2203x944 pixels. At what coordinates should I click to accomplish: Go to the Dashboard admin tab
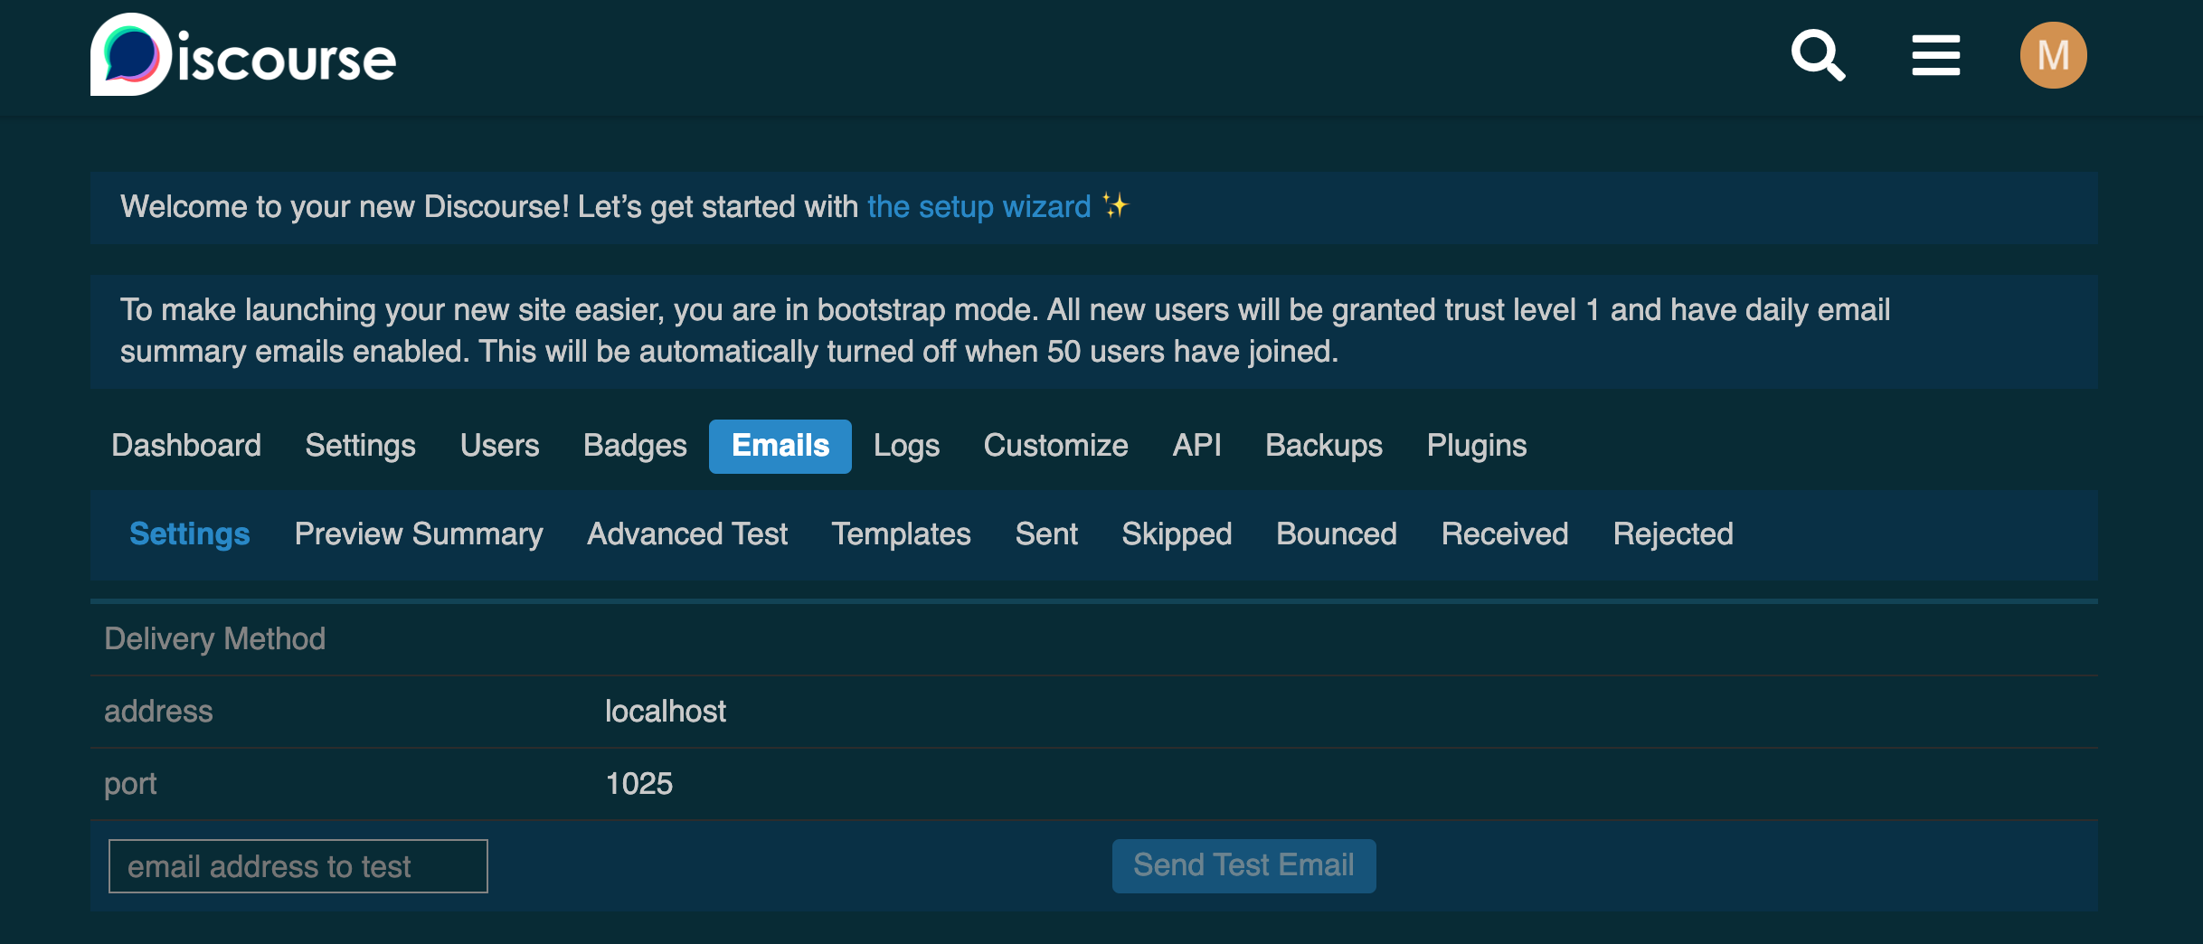(x=186, y=446)
